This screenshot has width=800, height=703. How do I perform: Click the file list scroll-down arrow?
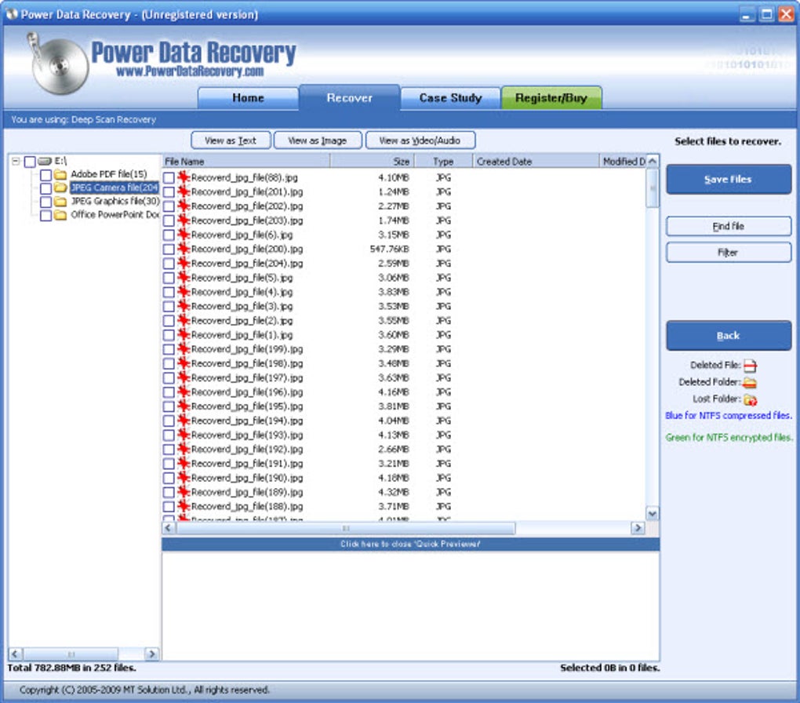(652, 513)
